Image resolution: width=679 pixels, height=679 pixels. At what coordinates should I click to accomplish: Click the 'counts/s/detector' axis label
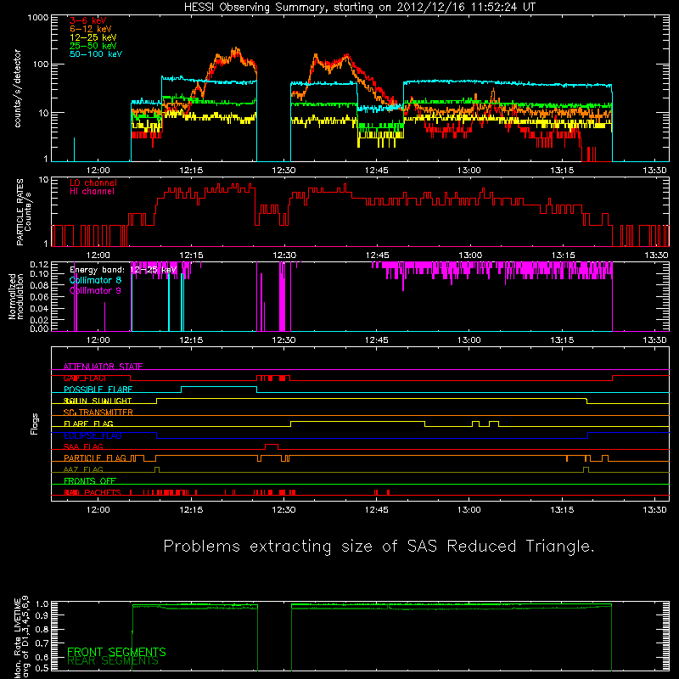pos(18,88)
